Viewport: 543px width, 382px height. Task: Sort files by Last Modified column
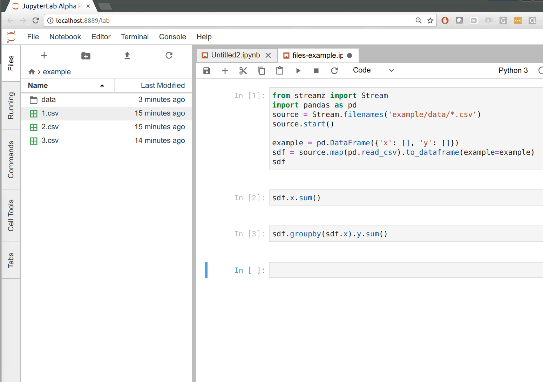tap(162, 85)
